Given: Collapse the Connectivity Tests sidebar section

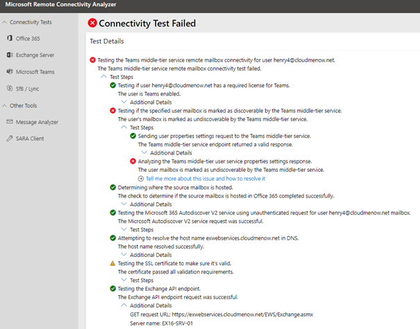Looking at the screenshot, I should (x=4, y=23).
